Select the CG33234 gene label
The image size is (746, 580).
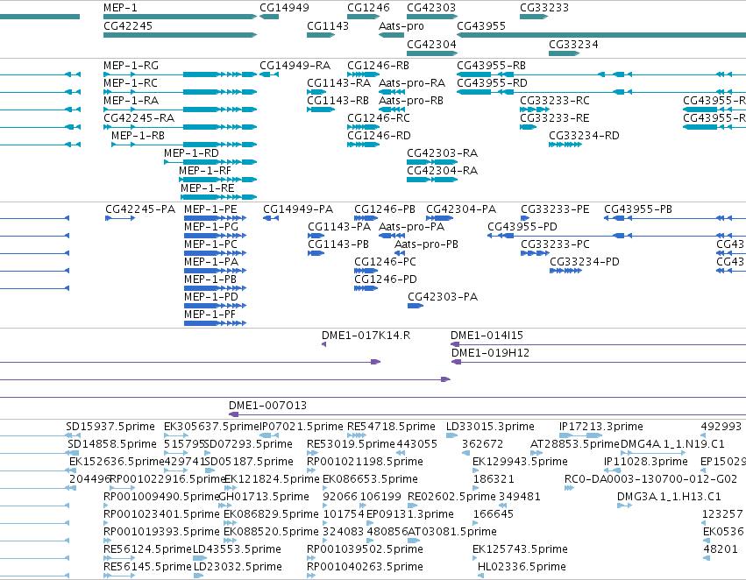tap(573, 44)
